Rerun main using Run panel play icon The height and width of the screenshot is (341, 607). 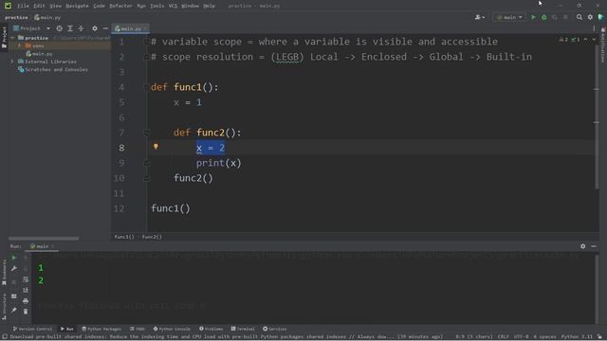tap(14, 258)
